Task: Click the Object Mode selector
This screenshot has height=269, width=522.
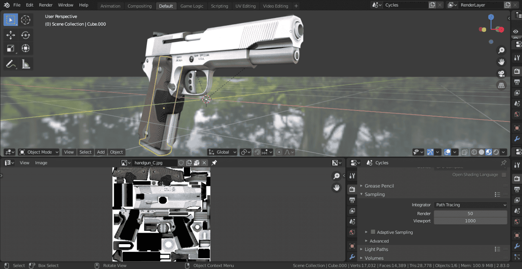Action: pos(38,152)
